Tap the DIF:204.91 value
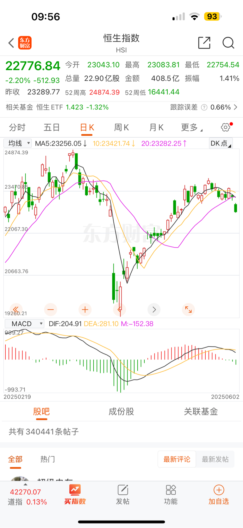The image size is (243, 528). tap(65, 324)
